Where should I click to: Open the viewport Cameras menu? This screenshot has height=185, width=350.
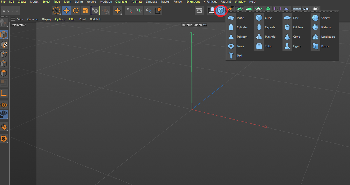click(x=33, y=19)
